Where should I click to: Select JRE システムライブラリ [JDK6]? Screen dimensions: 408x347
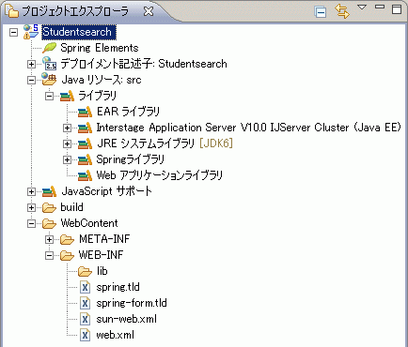(x=165, y=143)
